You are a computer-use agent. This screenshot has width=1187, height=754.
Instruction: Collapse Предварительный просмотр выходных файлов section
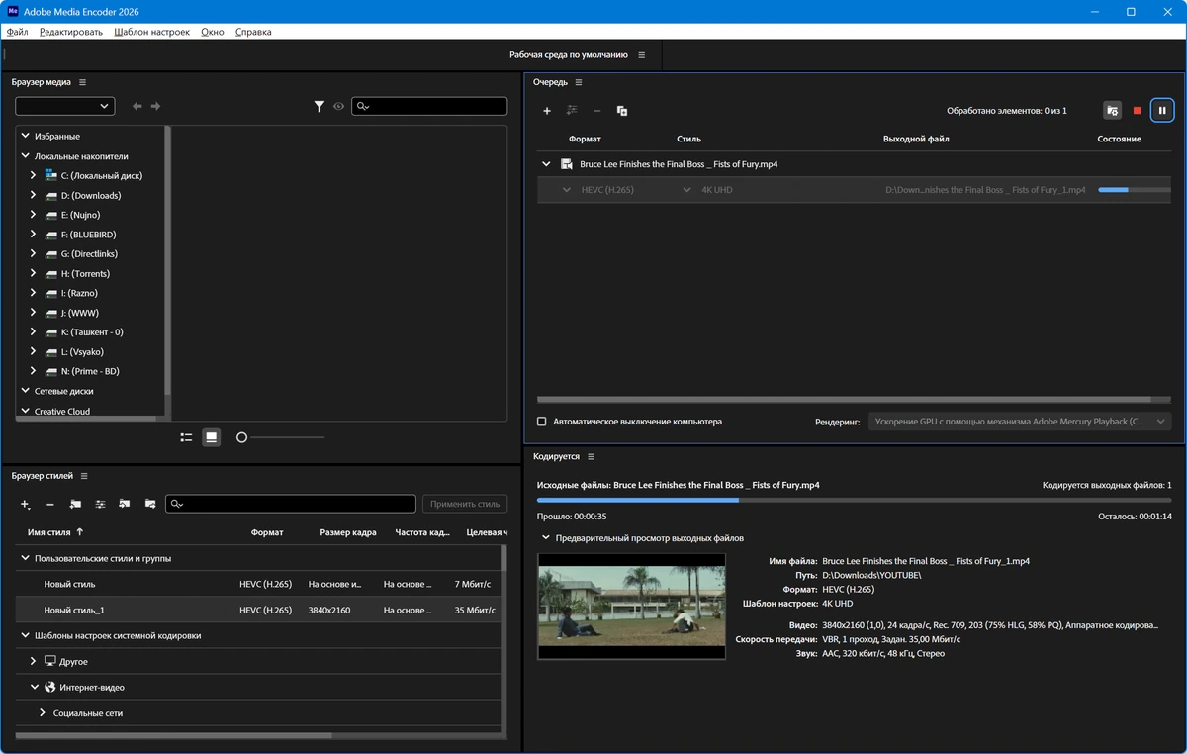(545, 538)
